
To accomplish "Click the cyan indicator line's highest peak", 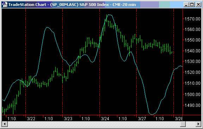I will [109, 15].
